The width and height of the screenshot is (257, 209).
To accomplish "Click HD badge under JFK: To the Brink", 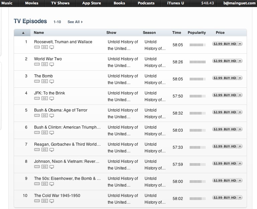I will click(x=37, y=99).
